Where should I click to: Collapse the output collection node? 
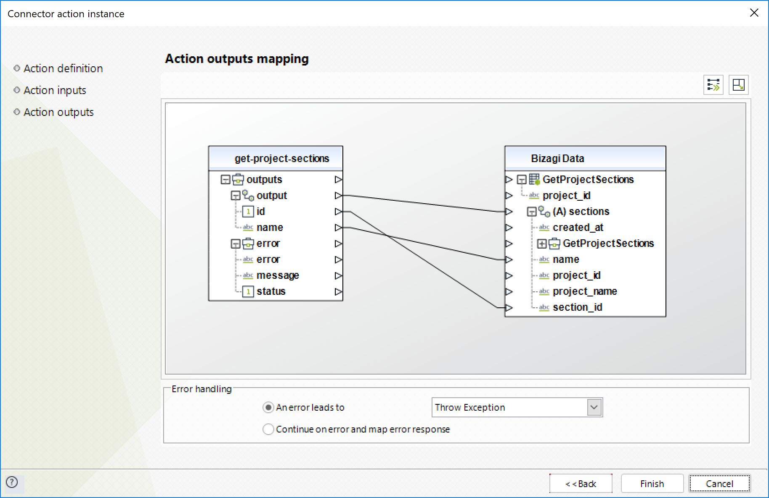(236, 196)
